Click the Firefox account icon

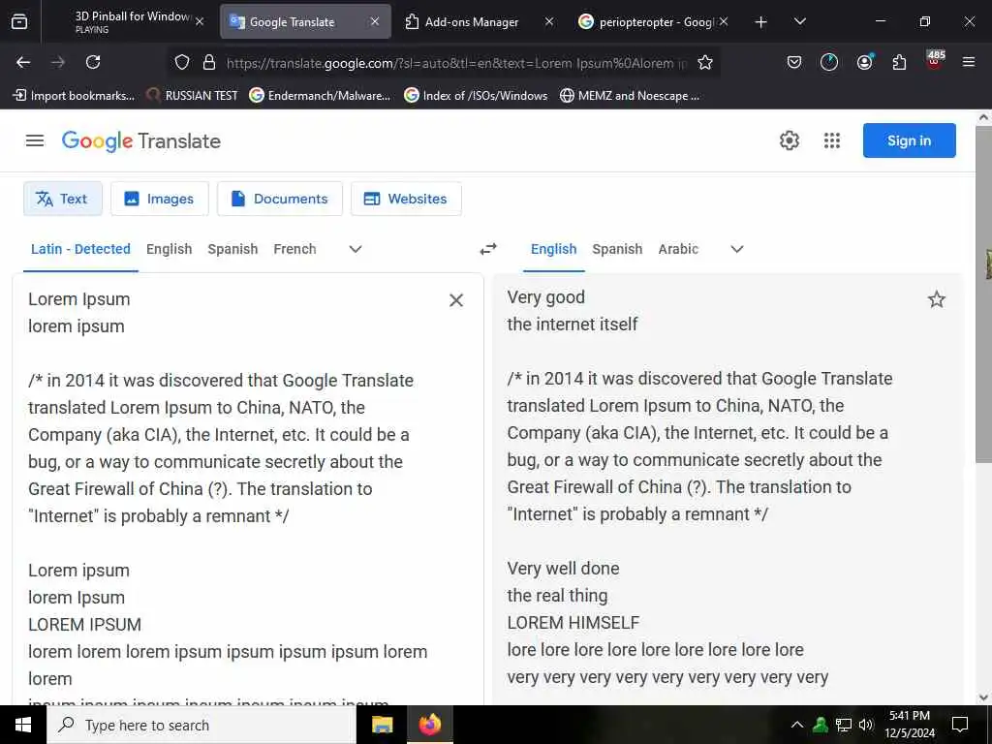(x=864, y=62)
